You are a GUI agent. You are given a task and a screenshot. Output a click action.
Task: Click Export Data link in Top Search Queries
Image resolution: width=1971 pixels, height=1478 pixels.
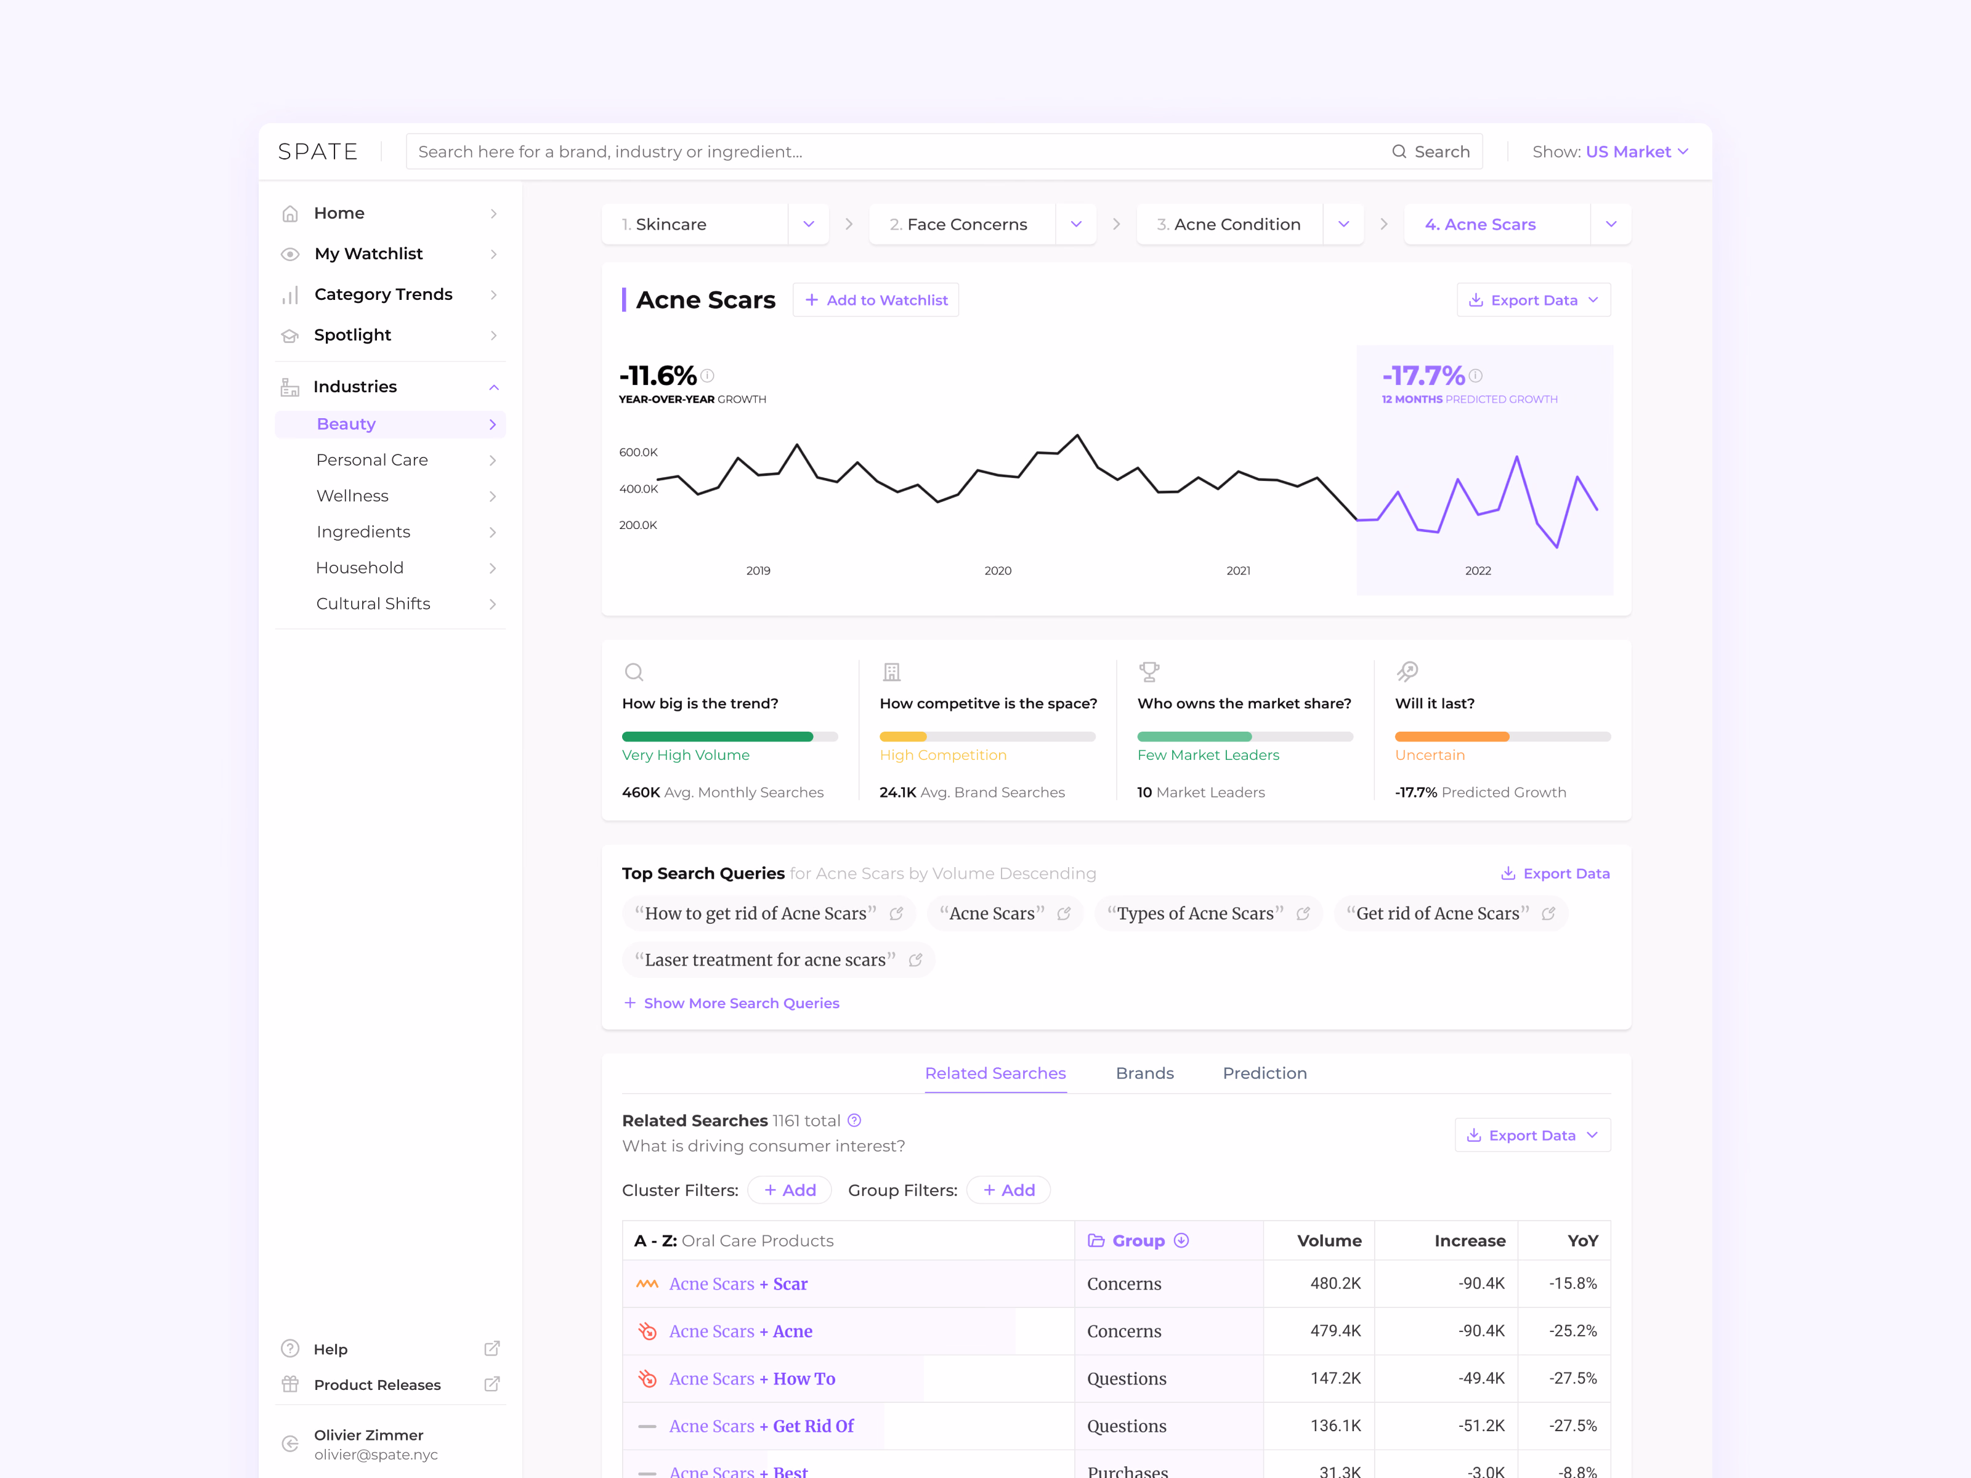(x=1556, y=873)
